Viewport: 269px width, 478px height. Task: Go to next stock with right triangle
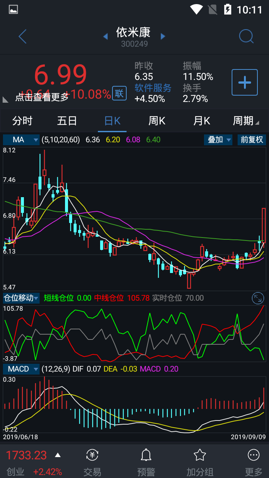[163, 36]
